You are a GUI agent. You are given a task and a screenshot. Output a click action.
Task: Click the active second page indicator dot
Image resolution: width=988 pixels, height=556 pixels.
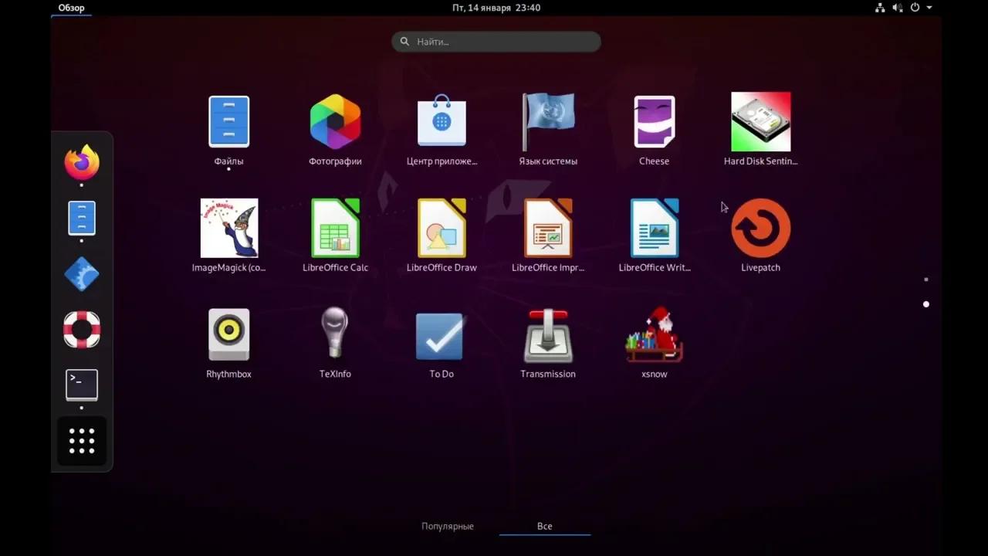tap(926, 304)
